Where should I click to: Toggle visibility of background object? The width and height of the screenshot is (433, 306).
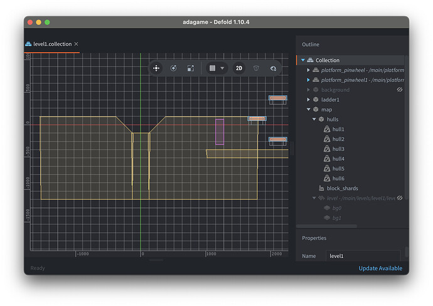[x=400, y=89]
